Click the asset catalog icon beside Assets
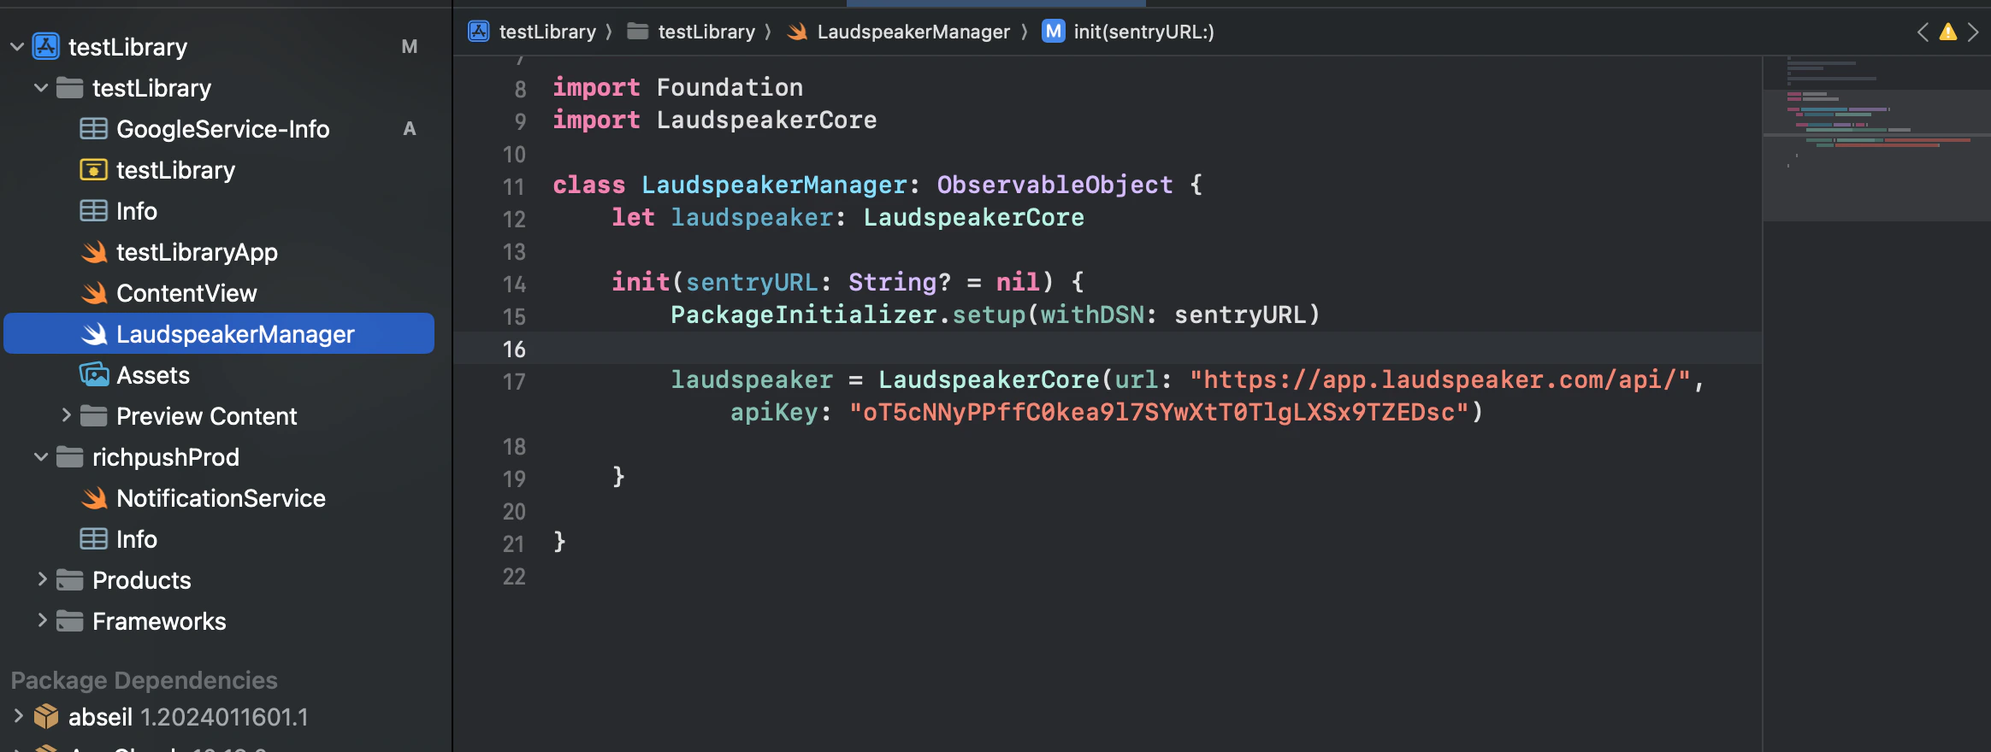Image resolution: width=1991 pixels, height=752 pixels. click(94, 374)
